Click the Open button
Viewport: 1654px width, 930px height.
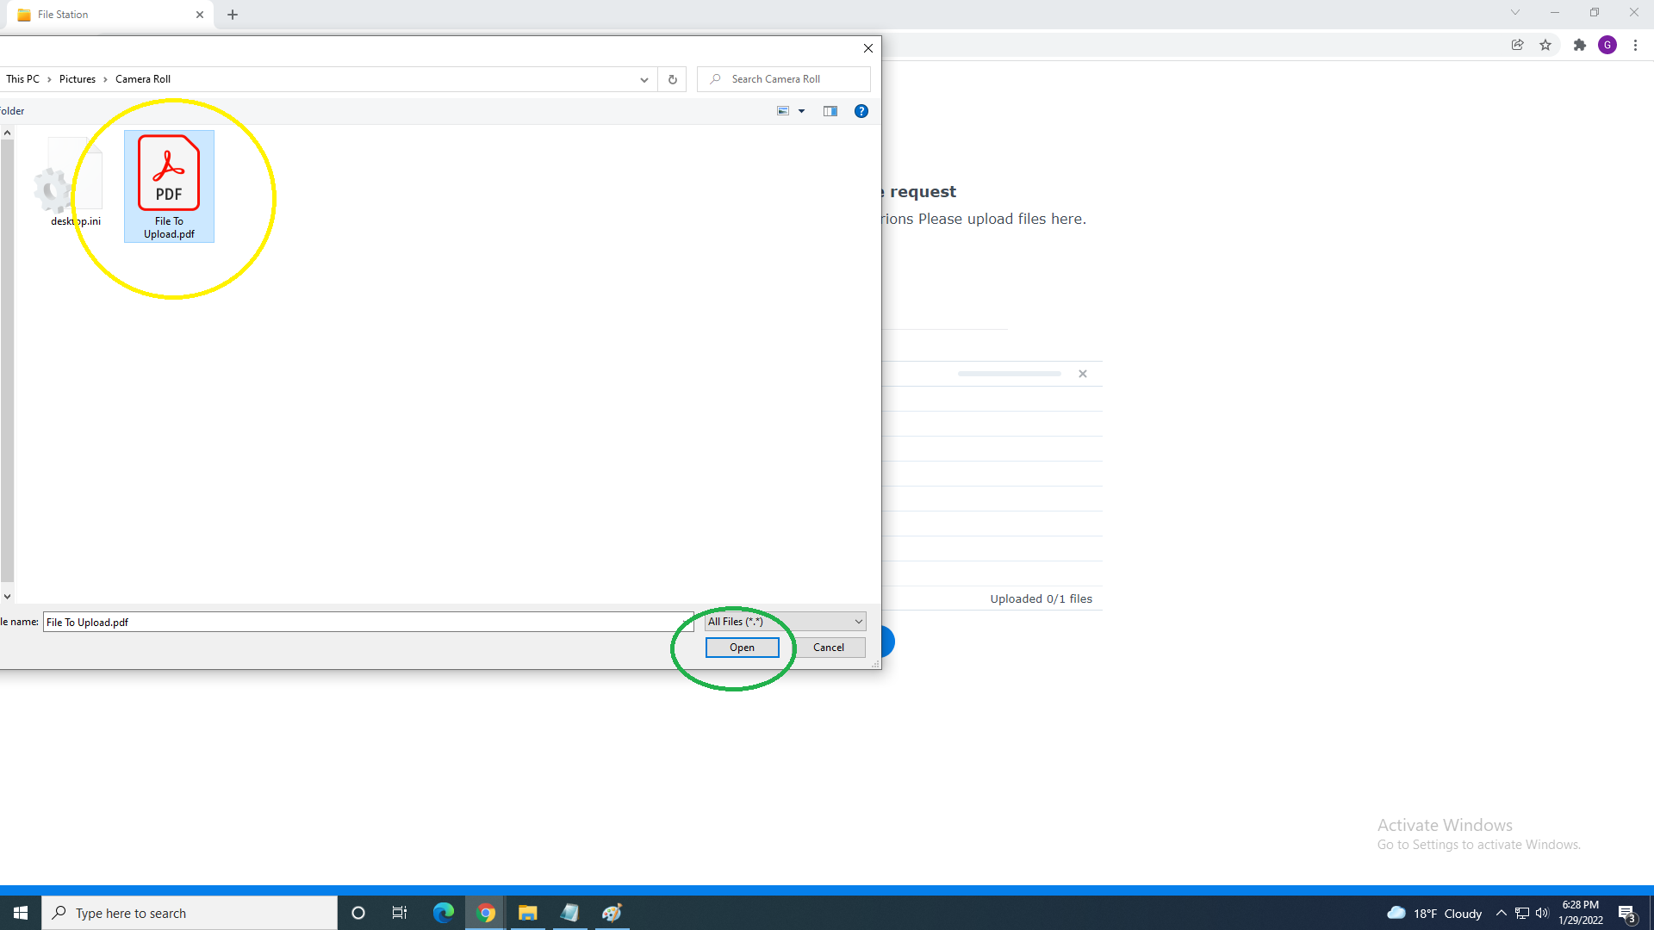point(742,648)
